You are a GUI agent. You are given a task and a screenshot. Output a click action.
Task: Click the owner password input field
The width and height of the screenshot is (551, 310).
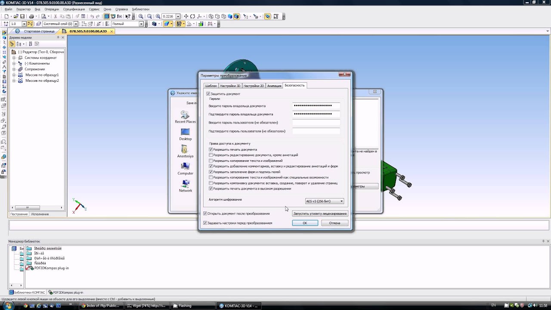[x=316, y=105]
